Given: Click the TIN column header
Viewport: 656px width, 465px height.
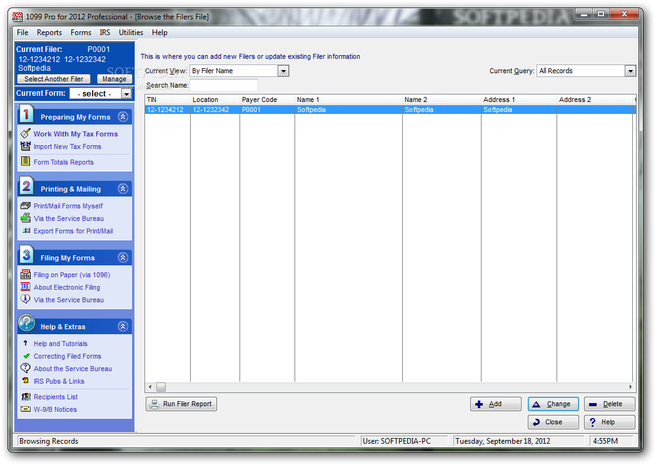Looking at the screenshot, I should [168, 100].
